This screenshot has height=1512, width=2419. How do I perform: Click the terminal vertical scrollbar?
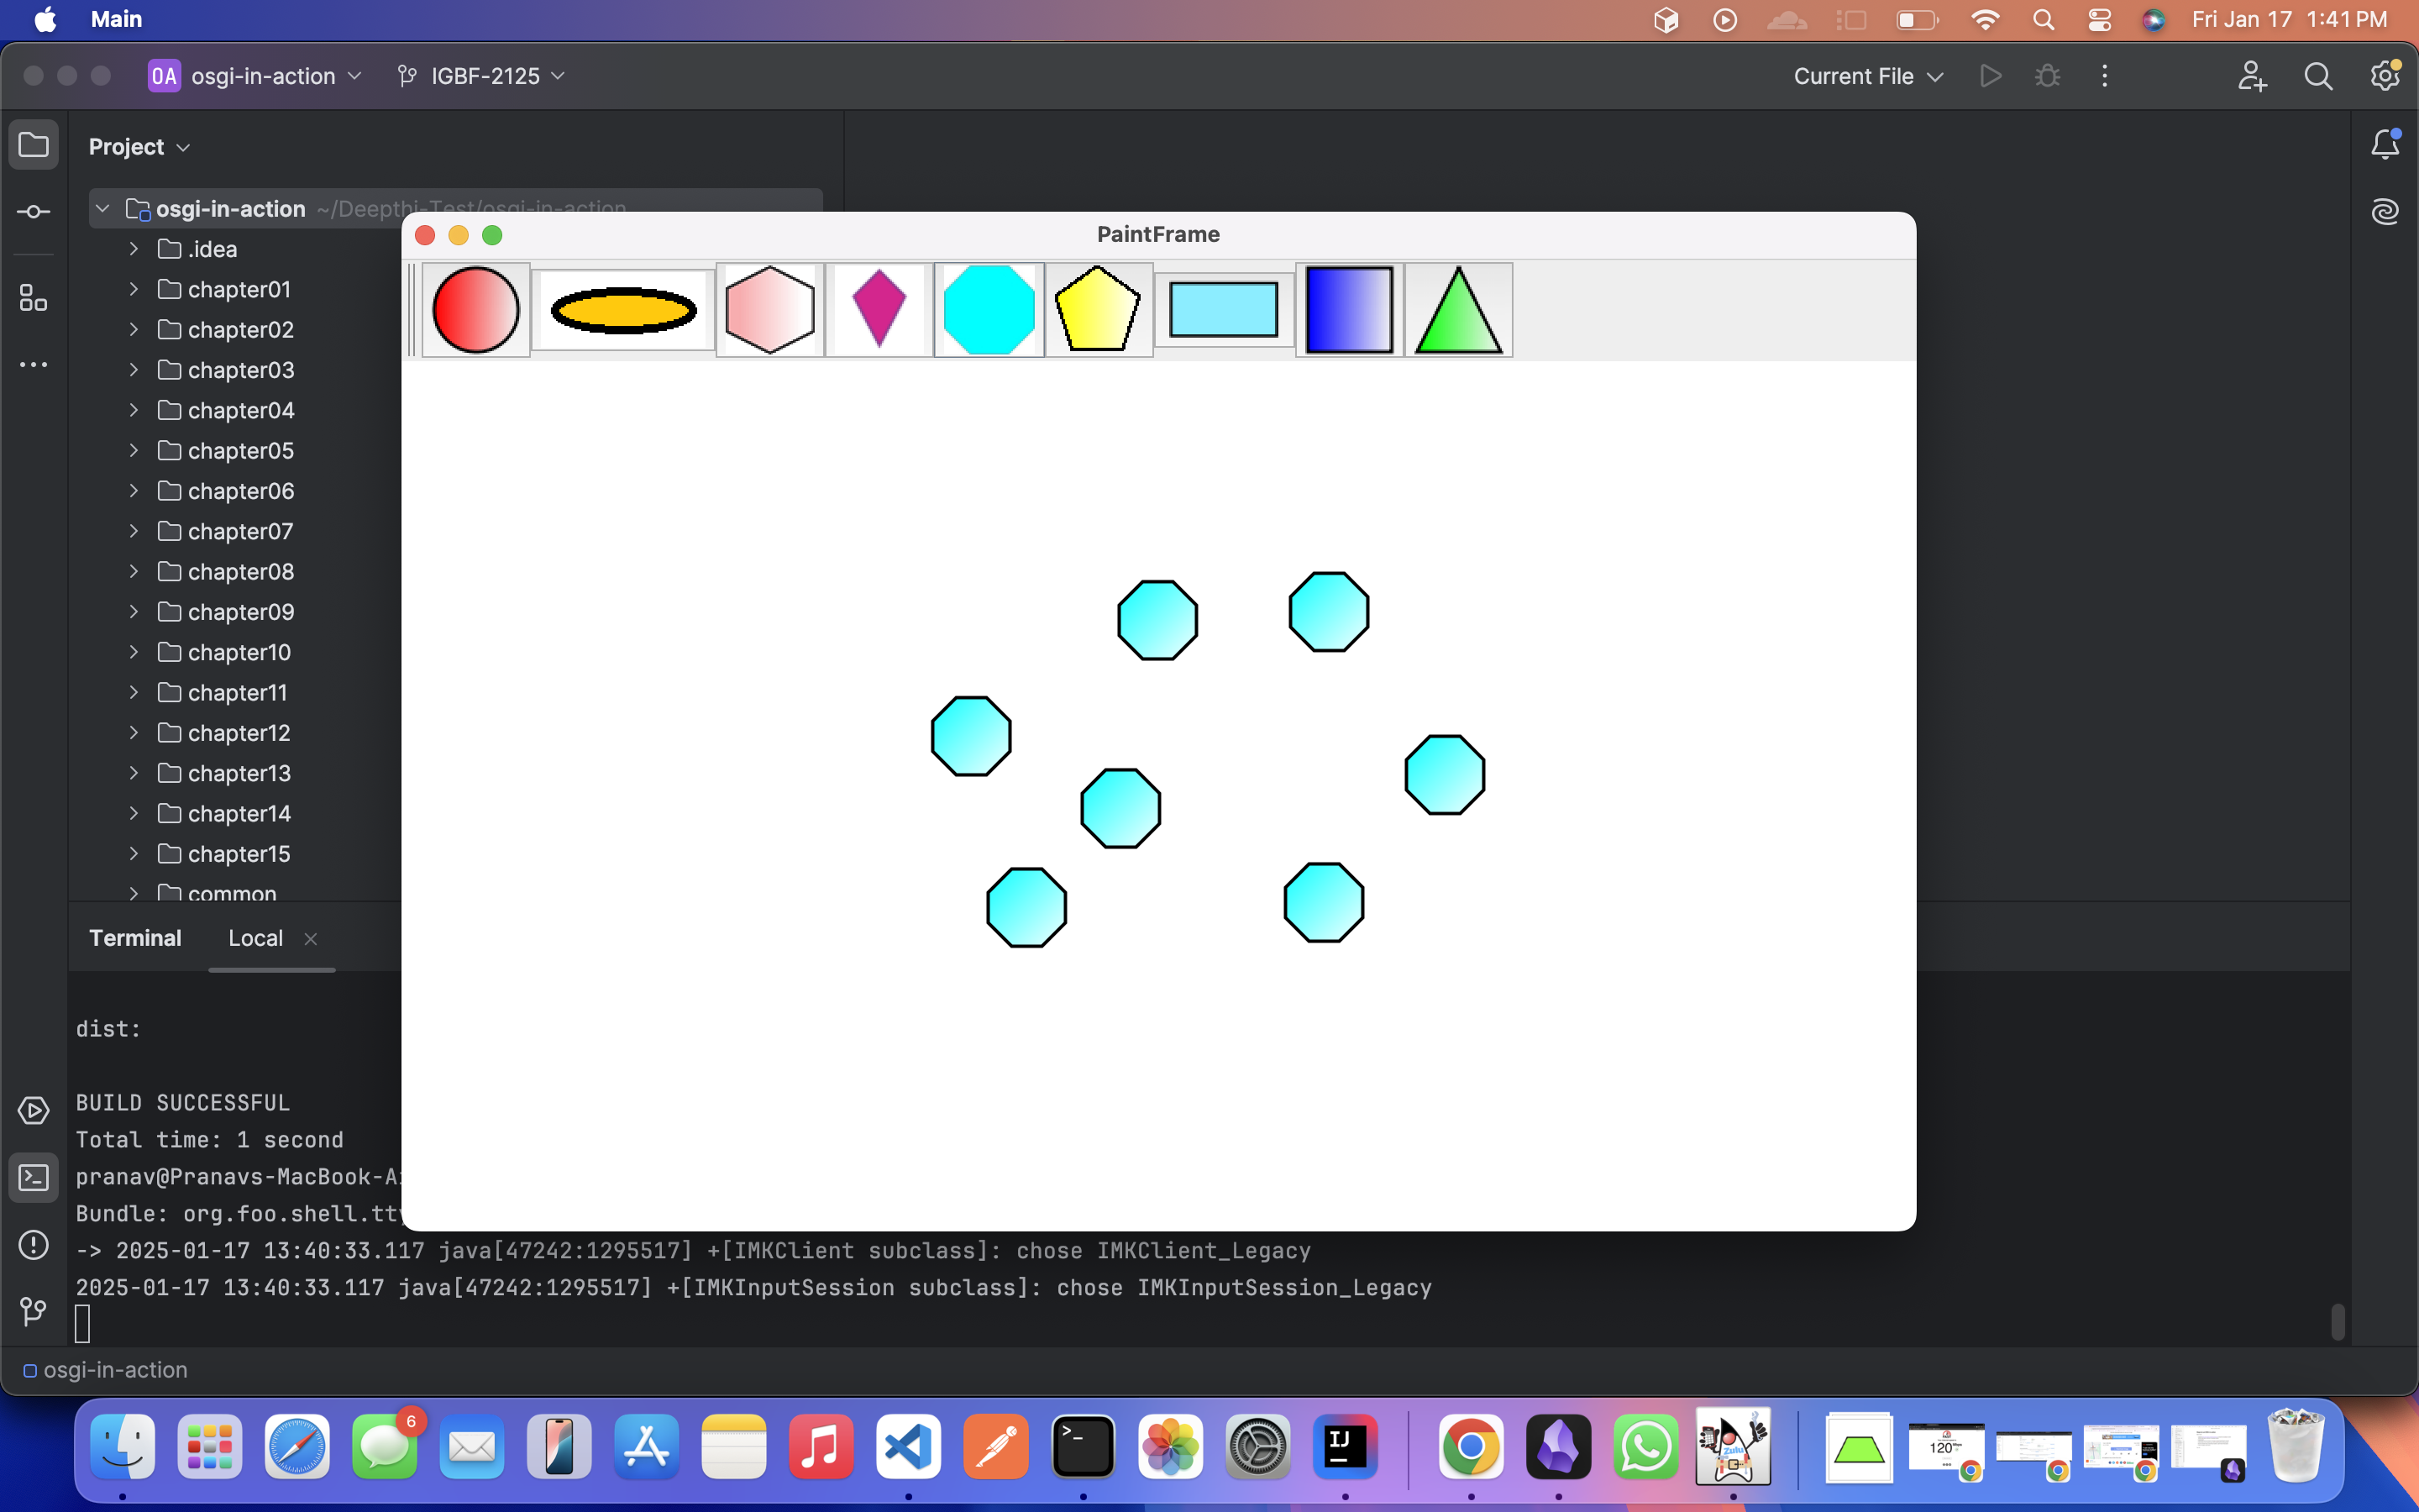[2337, 1321]
